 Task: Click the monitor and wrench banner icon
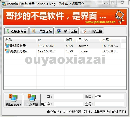tap(120, 17)
